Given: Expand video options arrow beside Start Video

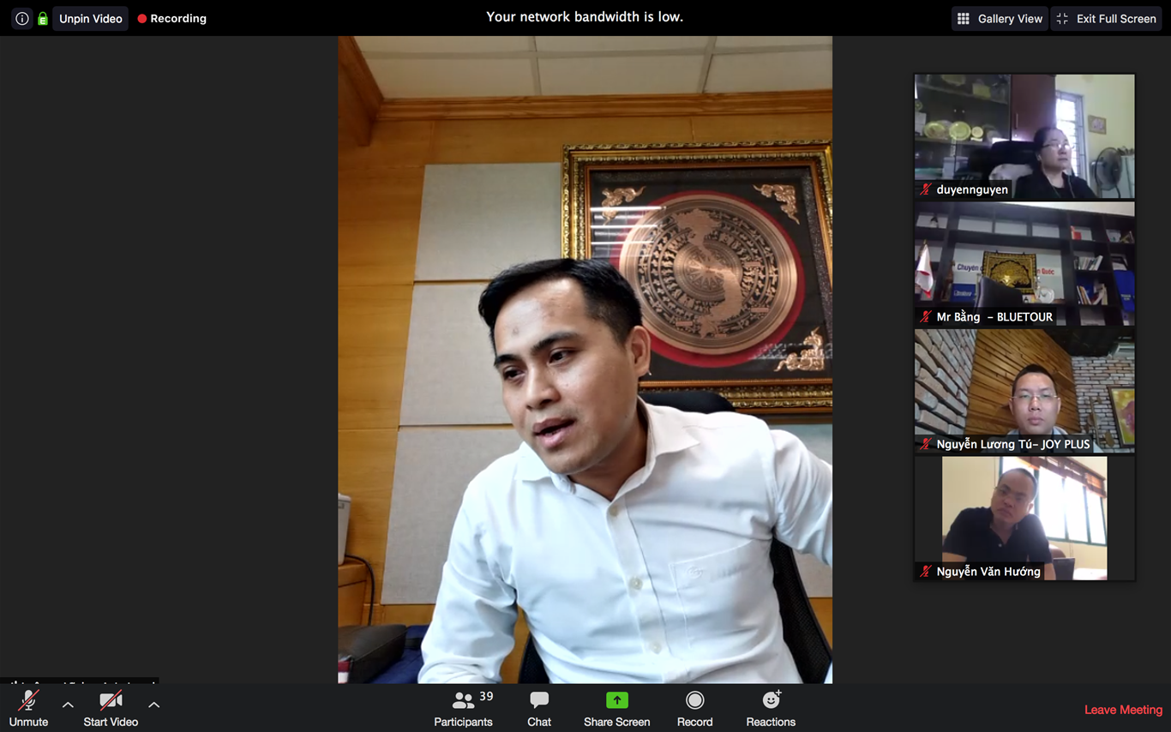Looking at the screenshot, I should (x=154, y=705).
